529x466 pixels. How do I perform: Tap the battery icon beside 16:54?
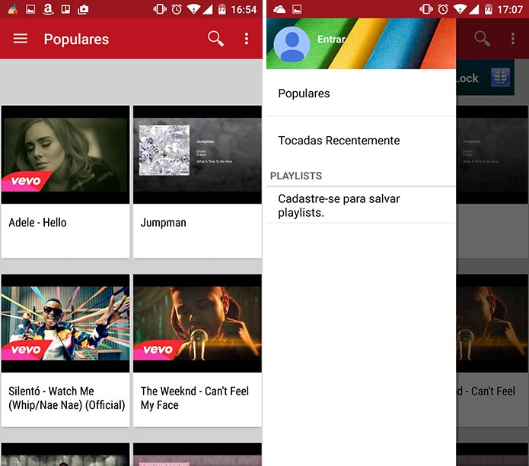pos(221,9)
